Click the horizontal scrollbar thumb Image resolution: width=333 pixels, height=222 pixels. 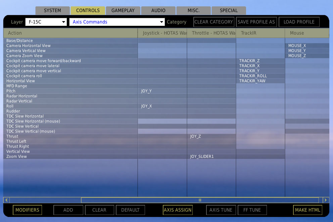200,200
